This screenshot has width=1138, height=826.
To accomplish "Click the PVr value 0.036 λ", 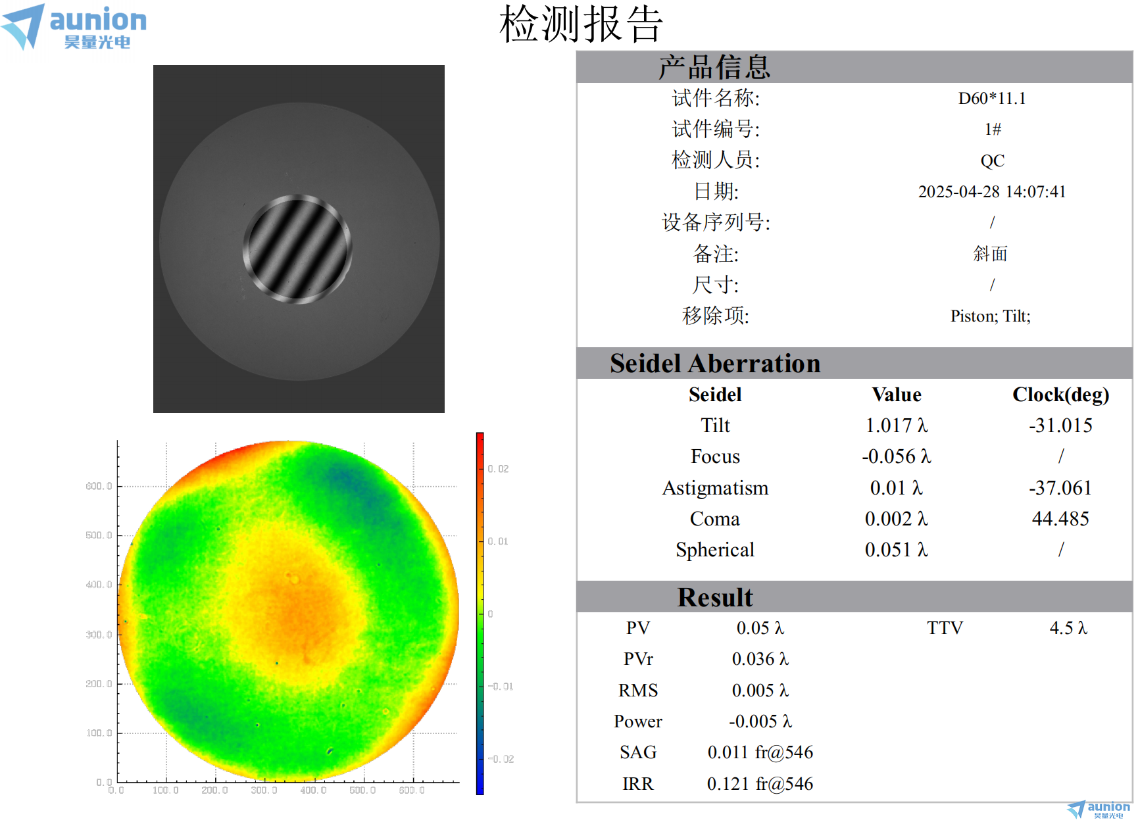I will tap(760, 659).
